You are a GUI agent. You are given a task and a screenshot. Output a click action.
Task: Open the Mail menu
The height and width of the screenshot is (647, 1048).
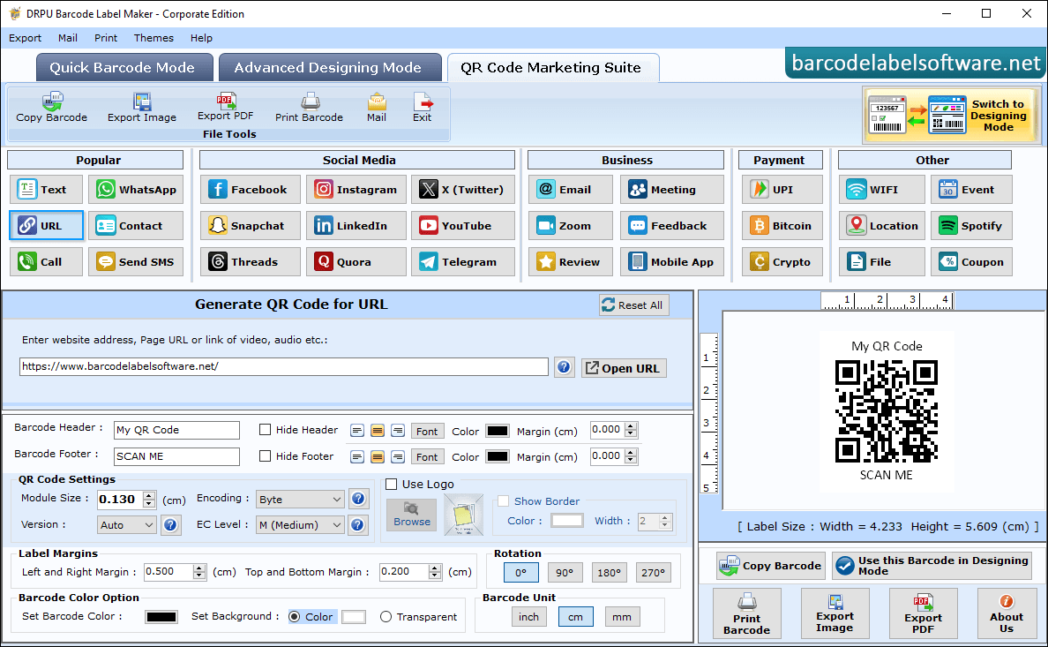point(68,38)
